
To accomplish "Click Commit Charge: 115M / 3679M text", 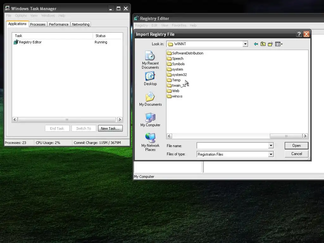I will point(97,143).
